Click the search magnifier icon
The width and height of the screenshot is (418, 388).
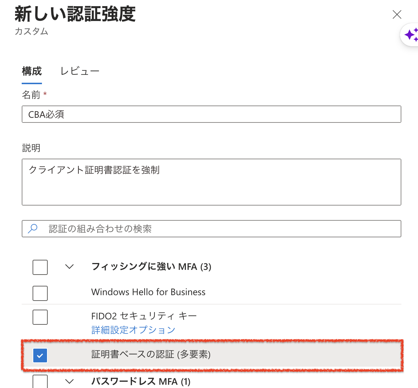pos(33,229)
